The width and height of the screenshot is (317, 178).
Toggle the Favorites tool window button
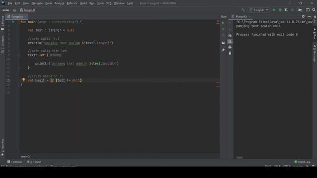(2, 147)
